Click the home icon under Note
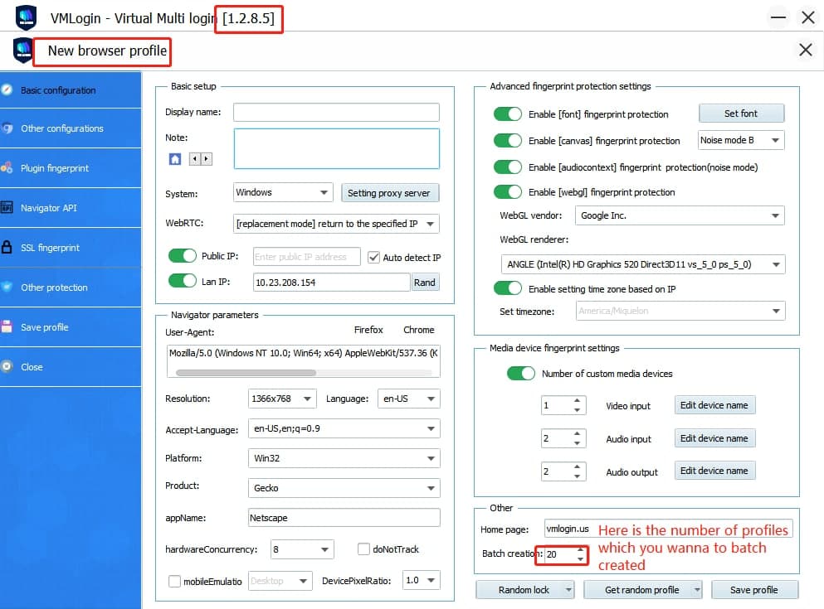The width and height of the screenshot is (824, 609). (174, 159)
